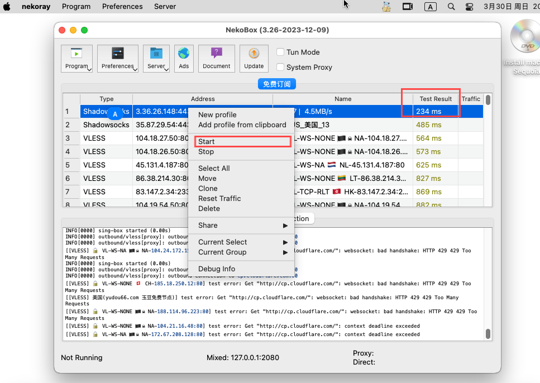
Task: Select row number 5 header
Action: 71,165
